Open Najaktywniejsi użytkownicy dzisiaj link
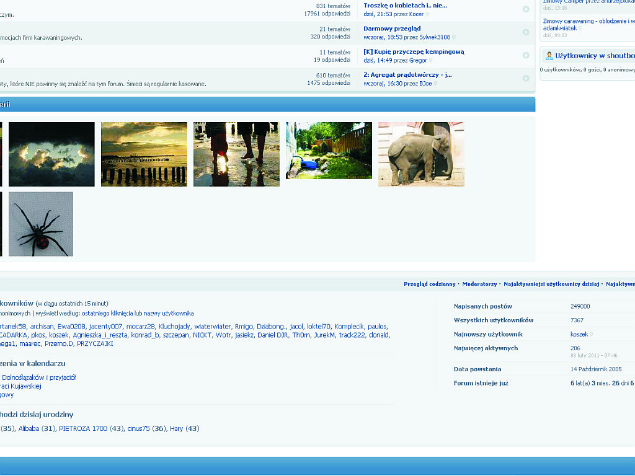 click(551, 284)
